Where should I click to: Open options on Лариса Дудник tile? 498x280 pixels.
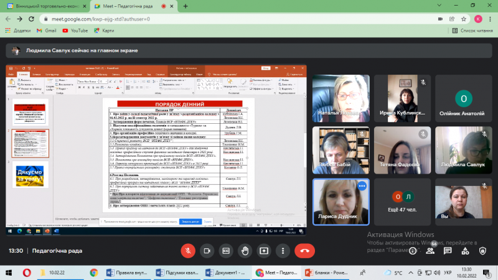coord(362,186)
